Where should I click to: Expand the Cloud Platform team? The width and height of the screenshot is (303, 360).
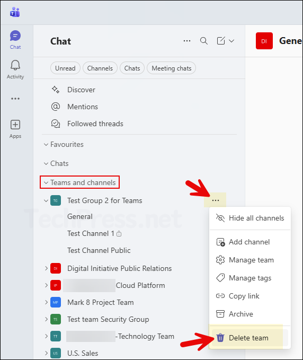46,285
